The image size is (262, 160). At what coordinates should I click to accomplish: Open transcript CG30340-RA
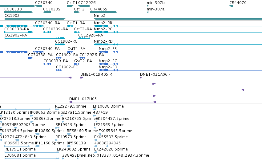(x=48, y=23)
